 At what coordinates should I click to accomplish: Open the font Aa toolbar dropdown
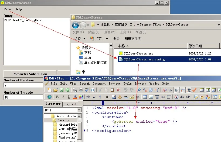165,90
